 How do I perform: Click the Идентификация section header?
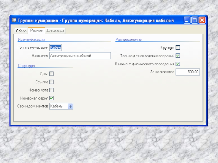point(31,39)
